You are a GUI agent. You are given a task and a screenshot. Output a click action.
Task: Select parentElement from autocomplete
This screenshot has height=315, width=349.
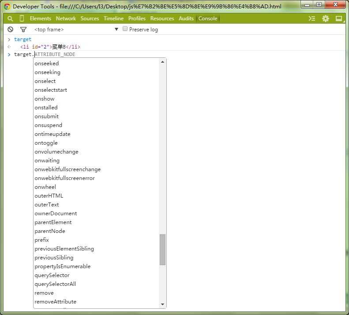coord(53,222)
